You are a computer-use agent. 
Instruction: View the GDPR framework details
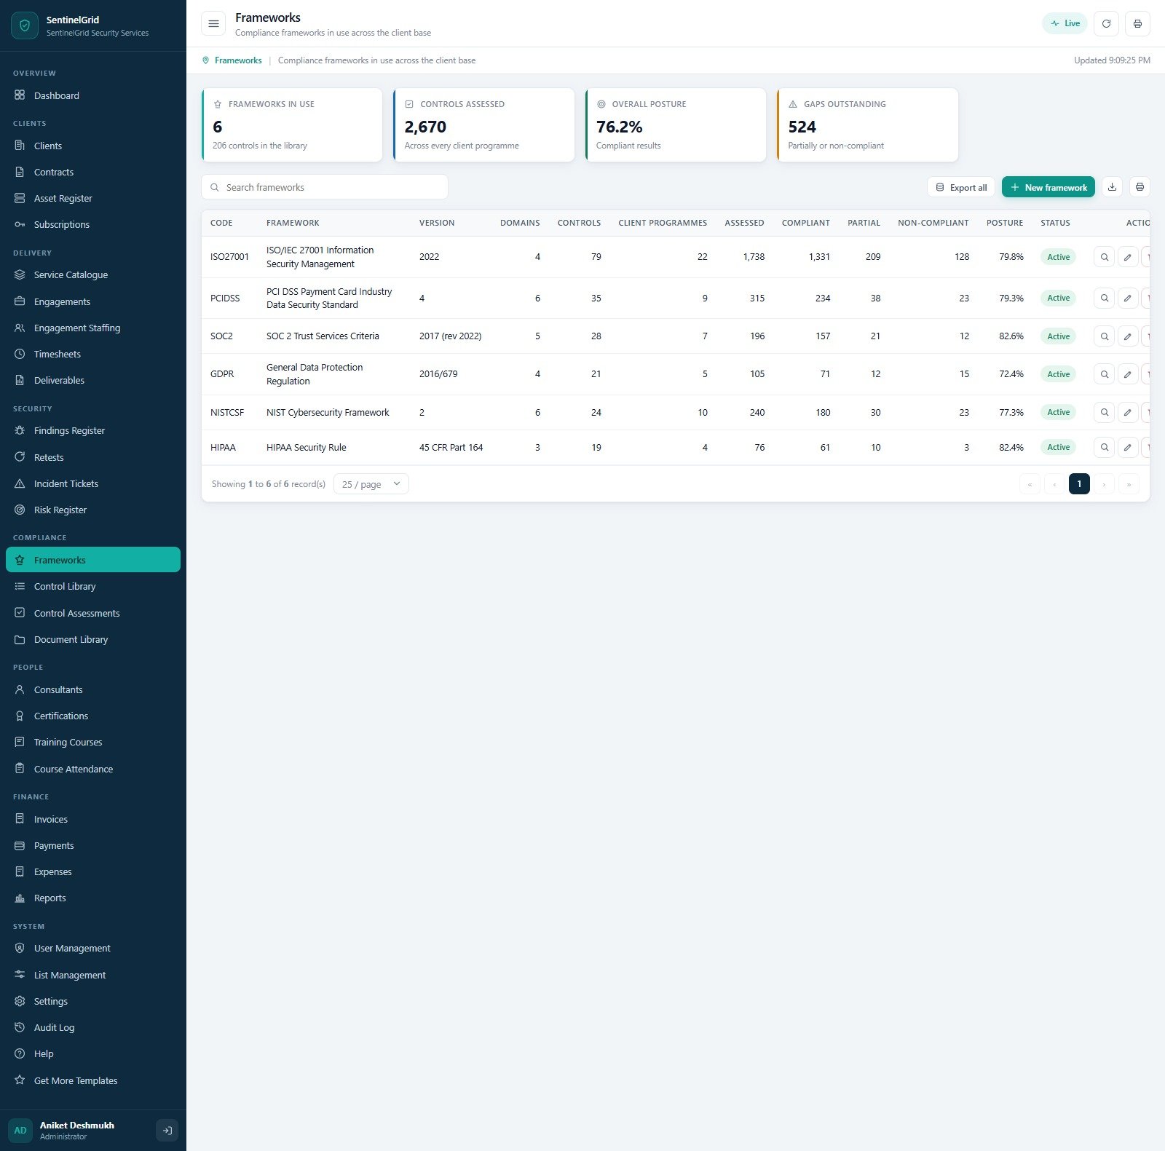click(1104, 374)
